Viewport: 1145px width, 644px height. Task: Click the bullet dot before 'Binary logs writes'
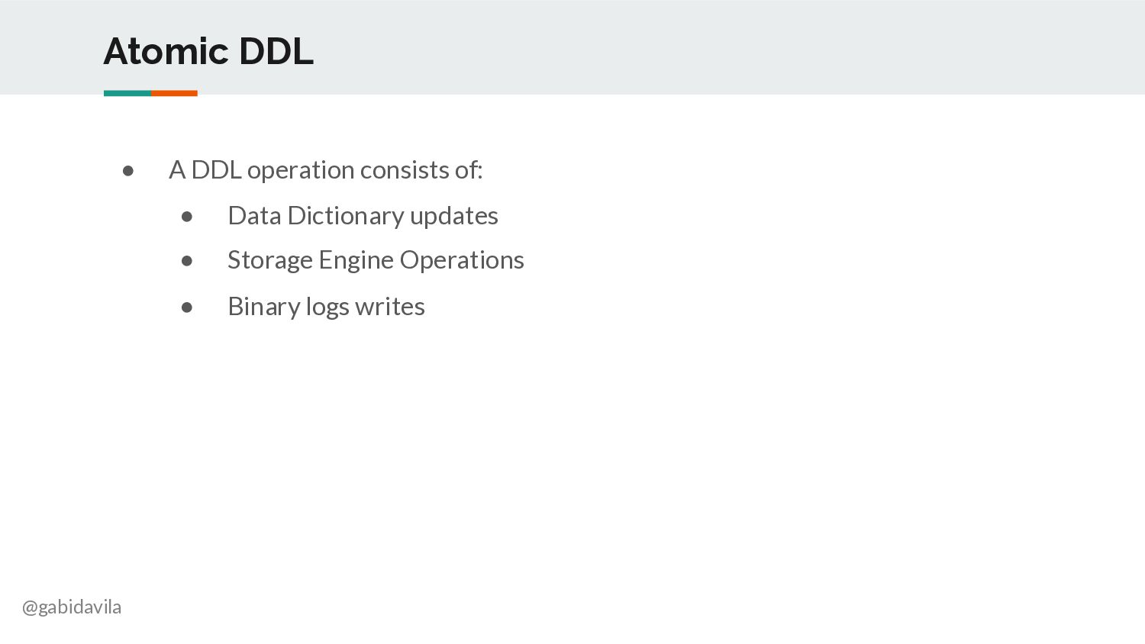tap(187, 308)
